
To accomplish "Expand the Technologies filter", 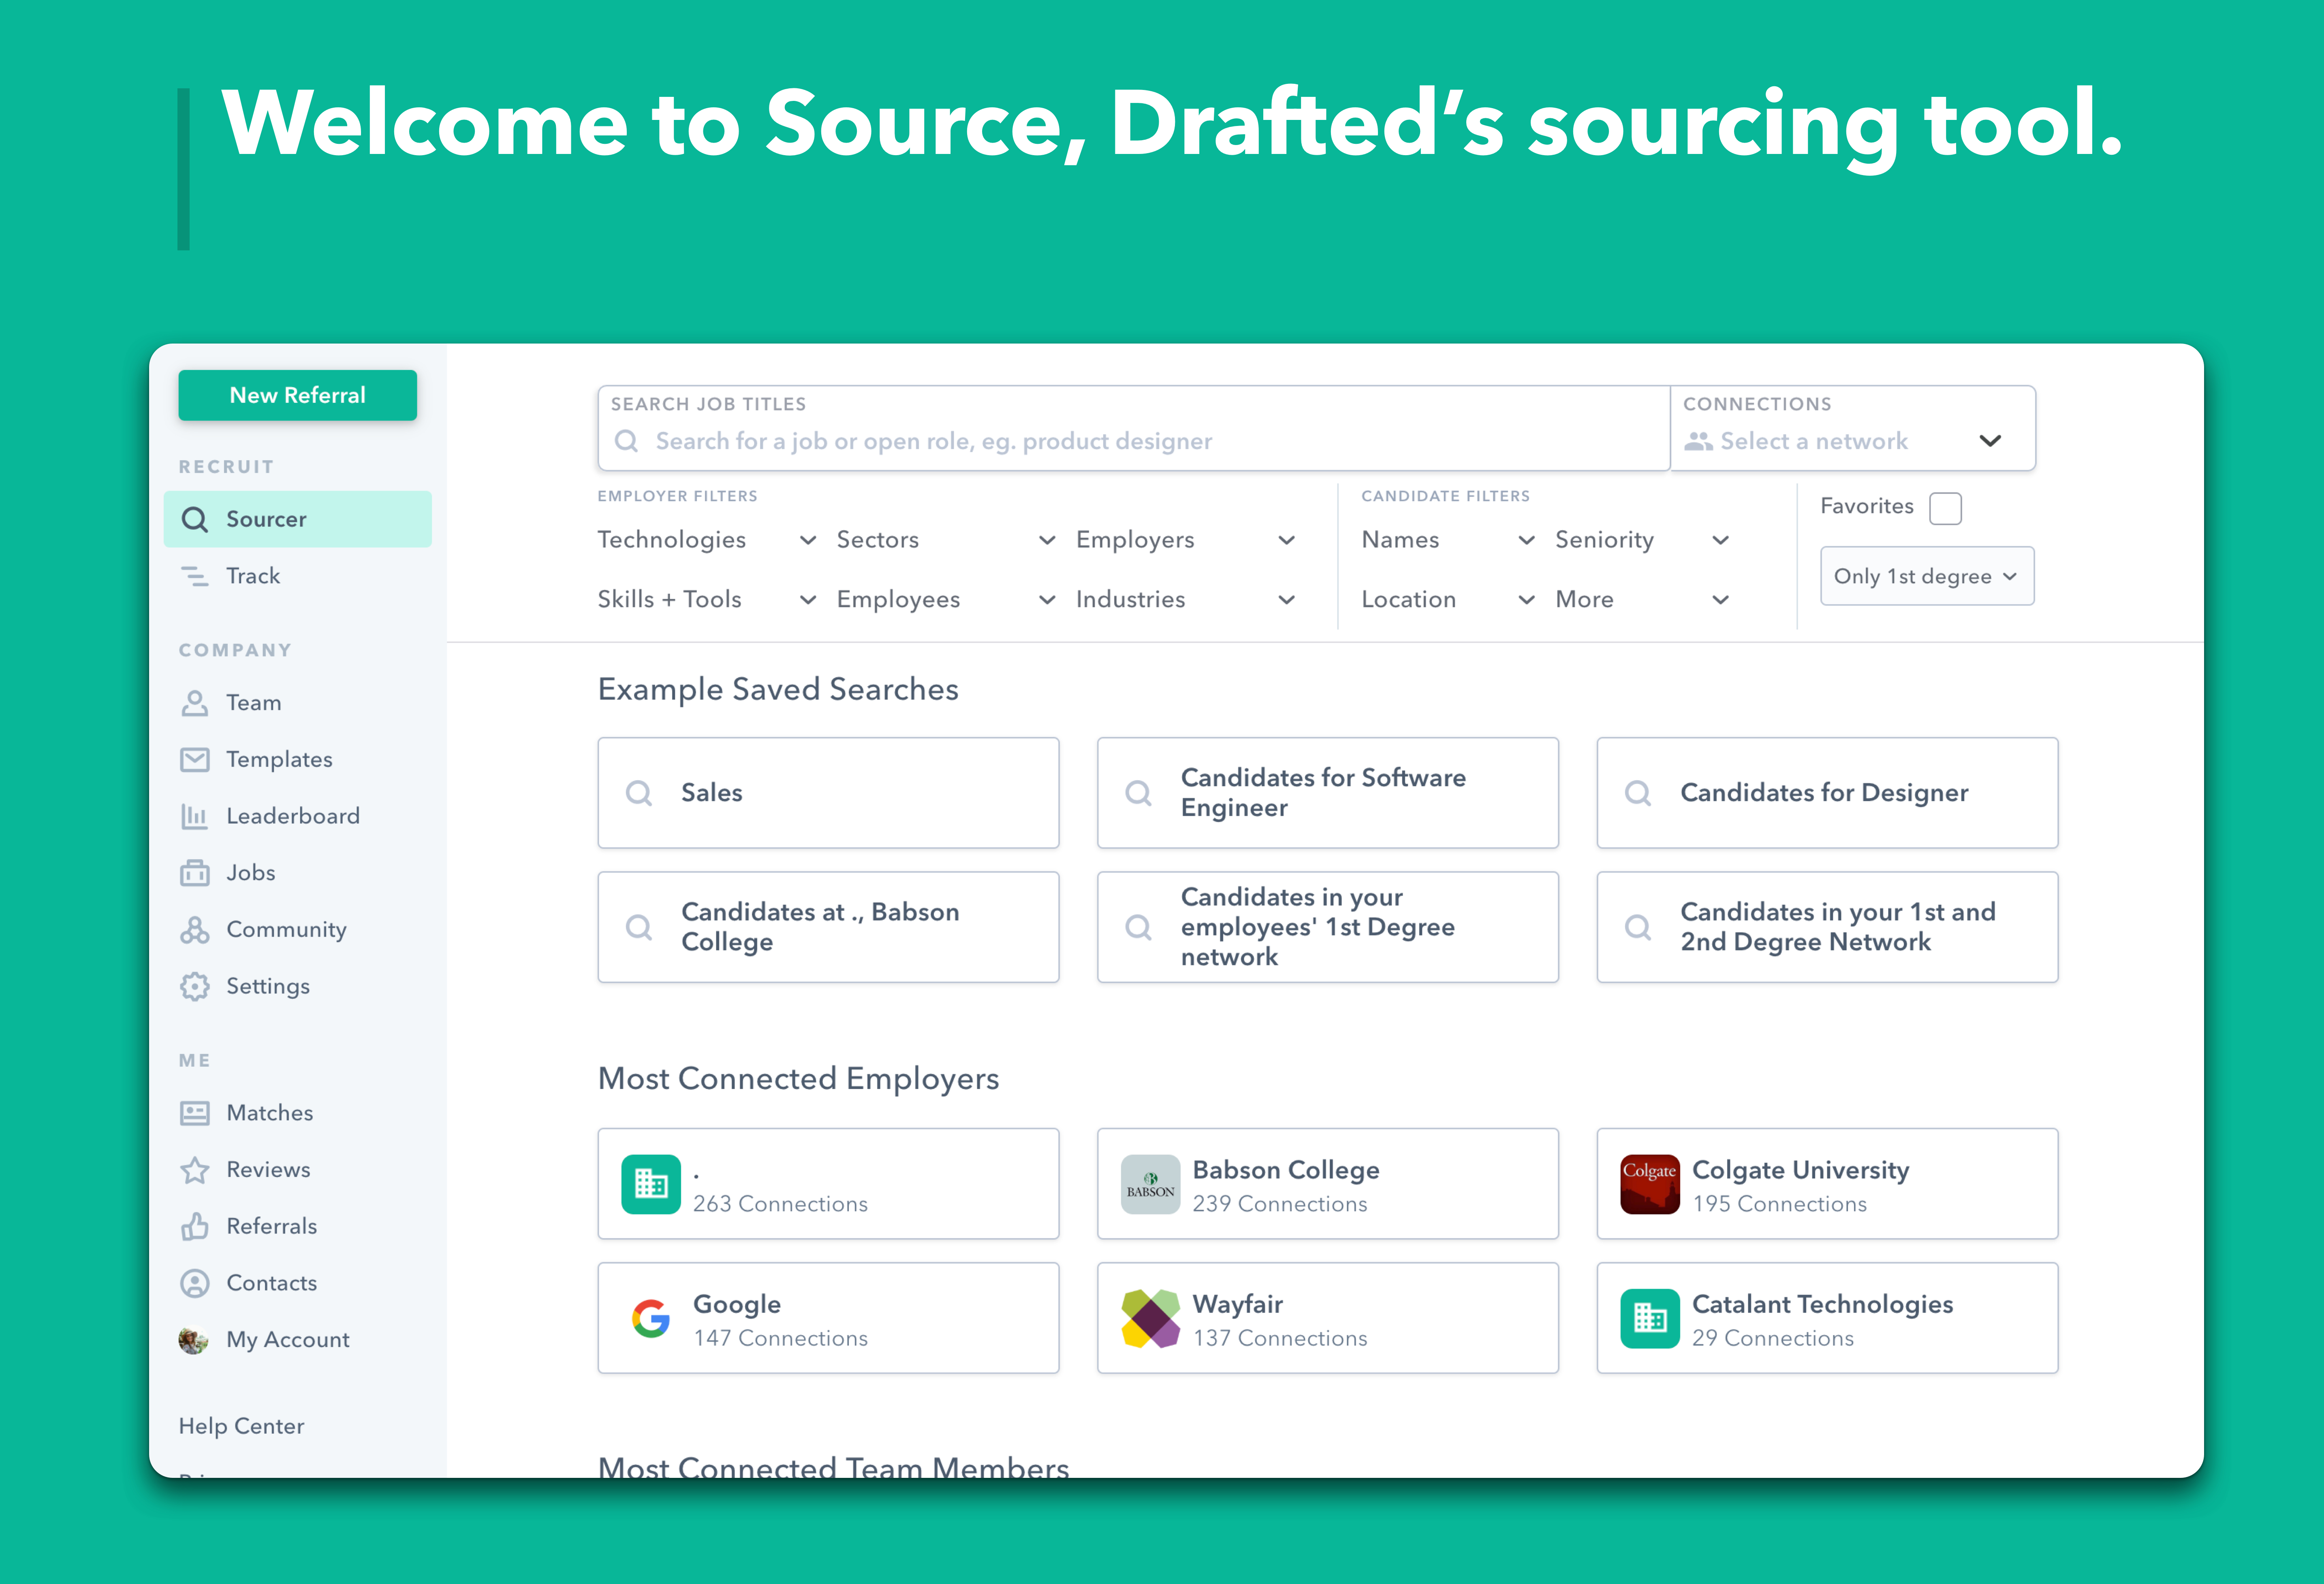I will pyautogui.click(x=707, y=540).
